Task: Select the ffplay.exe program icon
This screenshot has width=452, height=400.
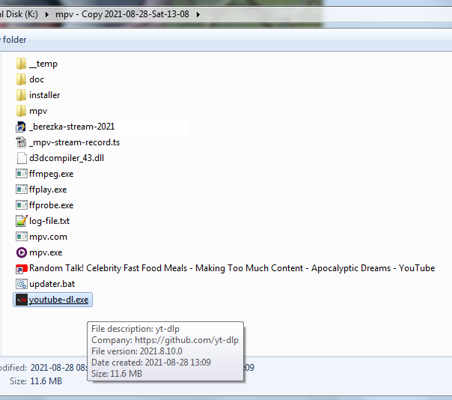Action: tap(22, 190)
